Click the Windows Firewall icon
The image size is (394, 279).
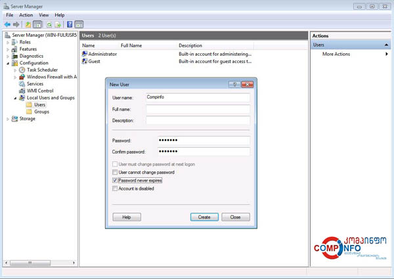[x=22, y=77]
